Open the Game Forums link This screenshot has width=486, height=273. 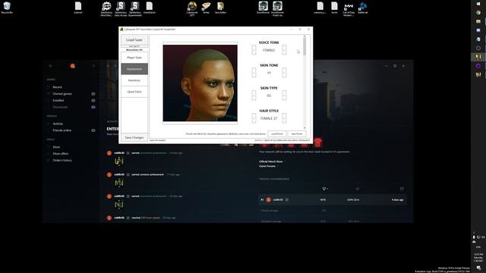point(267,166)
